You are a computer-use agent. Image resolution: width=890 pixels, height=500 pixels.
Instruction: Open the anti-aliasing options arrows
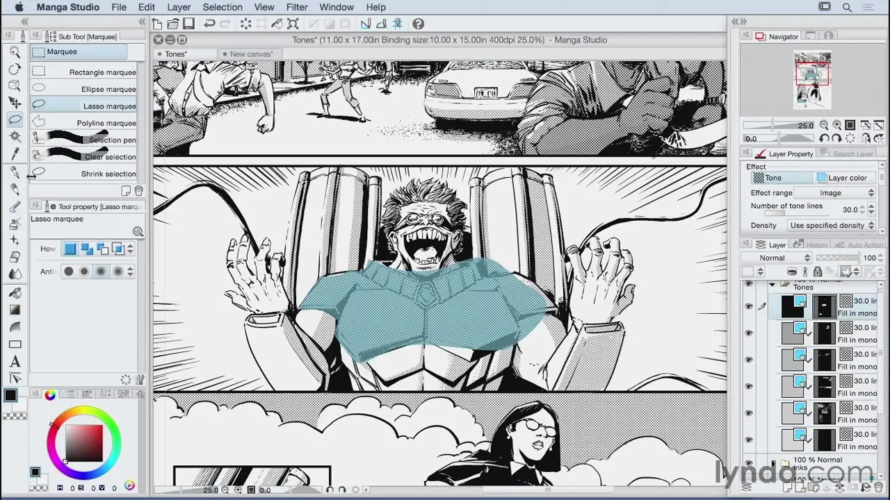click(130, 271)
